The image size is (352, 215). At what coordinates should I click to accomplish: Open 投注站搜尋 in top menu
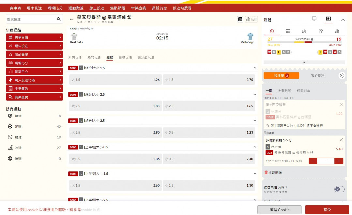[182, 8]
